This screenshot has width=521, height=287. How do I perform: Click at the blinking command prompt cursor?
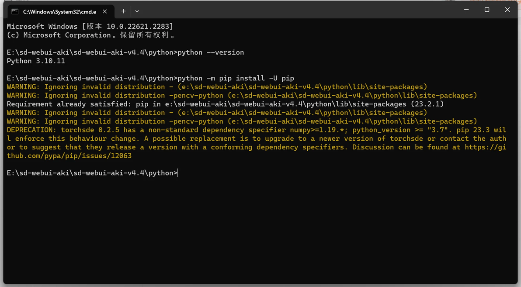click(x=178, y=173)
